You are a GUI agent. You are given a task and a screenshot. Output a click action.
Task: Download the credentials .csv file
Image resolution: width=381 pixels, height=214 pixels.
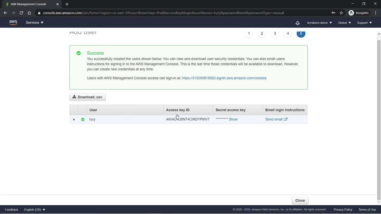click(x=88, y=97)
